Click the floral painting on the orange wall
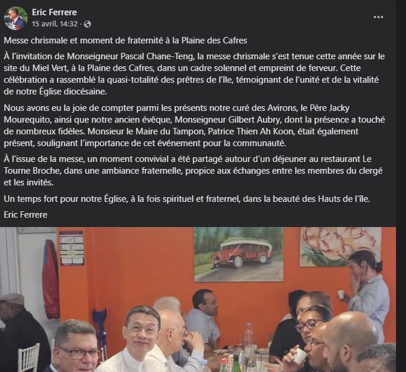406x372 pixels. (x=341, y=246)
